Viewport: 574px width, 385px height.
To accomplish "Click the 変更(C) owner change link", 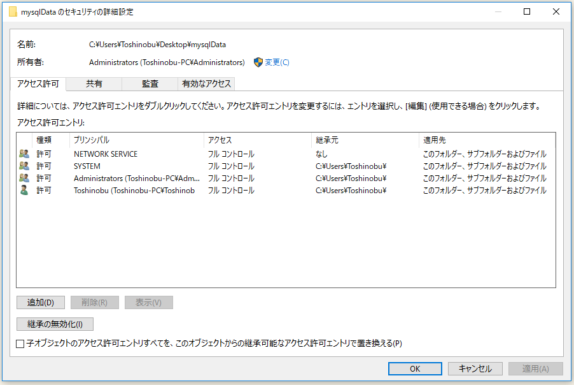I will [x=277, y=62].
